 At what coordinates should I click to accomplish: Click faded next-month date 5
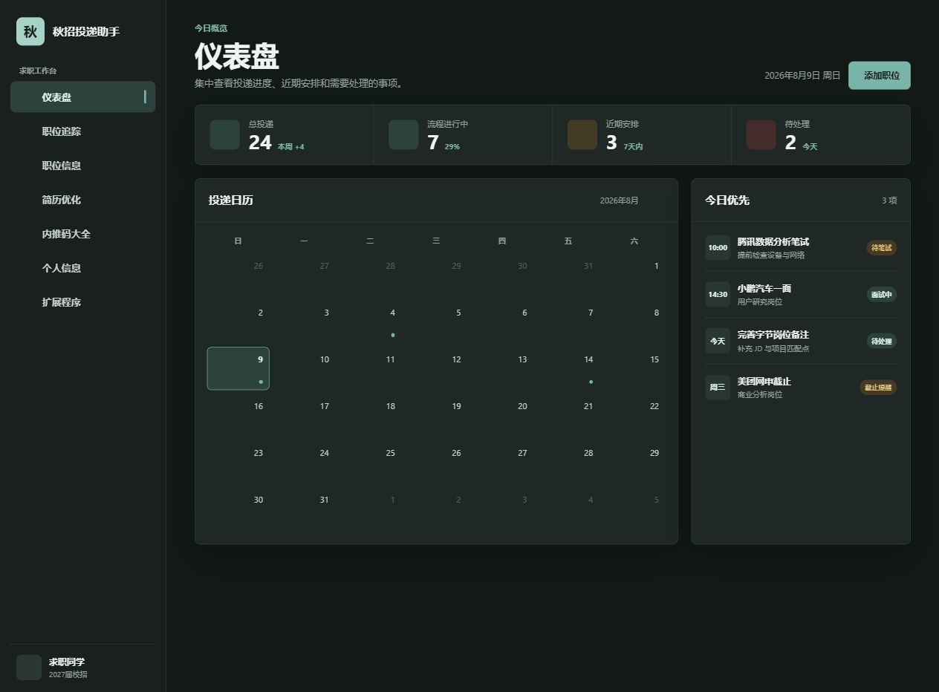point(634,509)
